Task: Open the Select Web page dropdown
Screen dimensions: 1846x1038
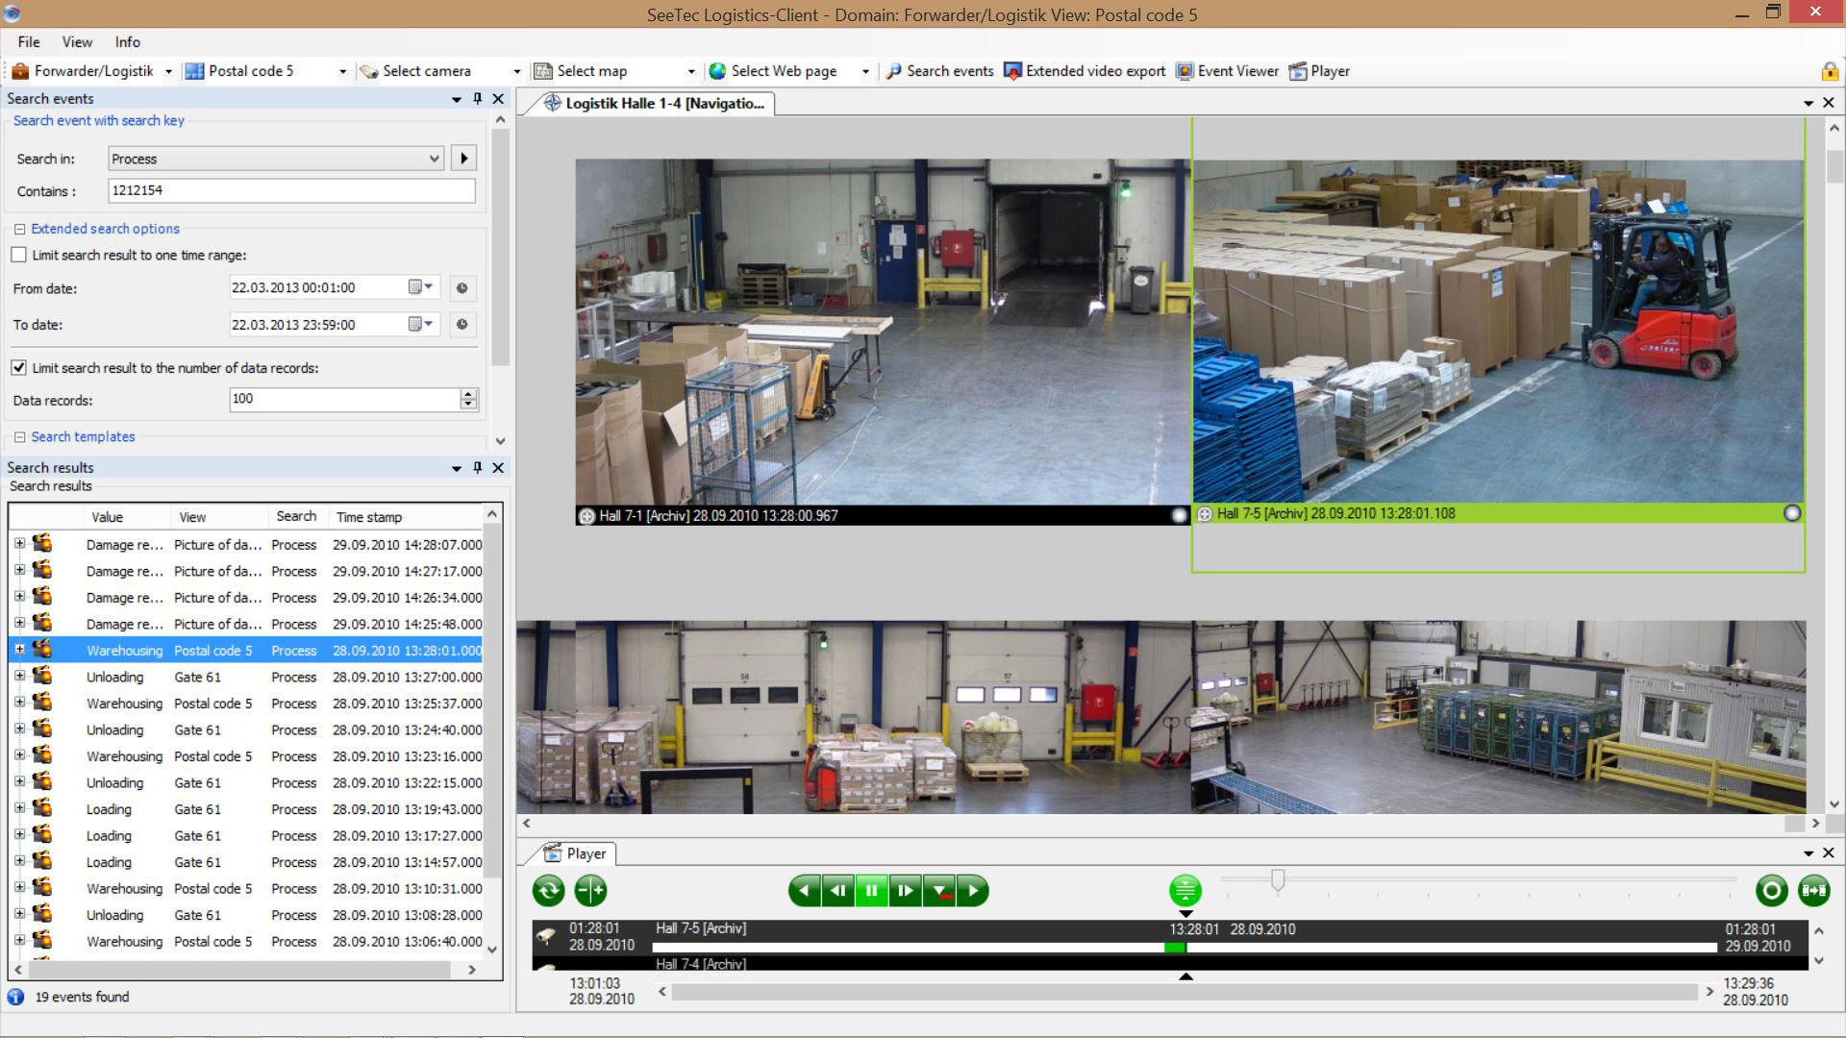Action: point(865,71)
